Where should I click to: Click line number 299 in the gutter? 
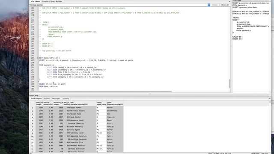pos(33,84)
